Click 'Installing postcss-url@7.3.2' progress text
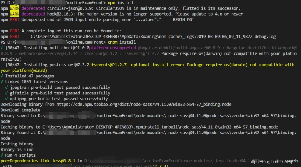 coord(57,65)
